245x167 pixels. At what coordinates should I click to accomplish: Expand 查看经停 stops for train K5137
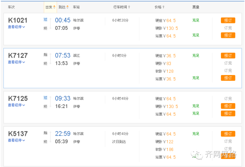[16, 140]
